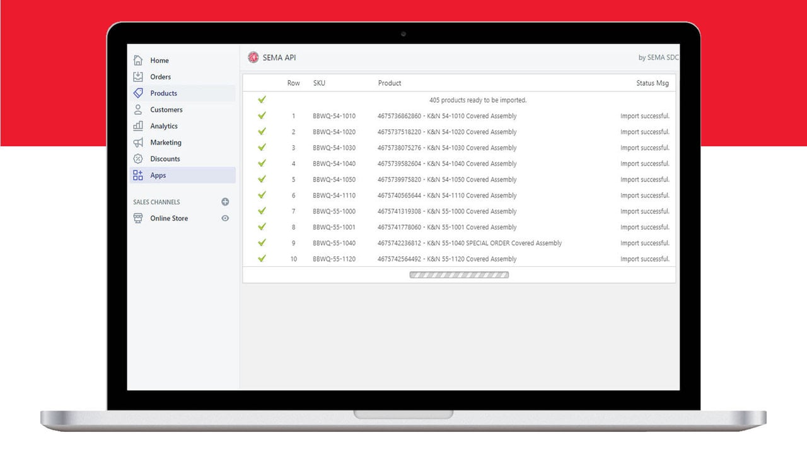Image resolution: width=807 pixels, height=454 pixels.
Task: Click green checkmark for row 8
Action: 262,226
